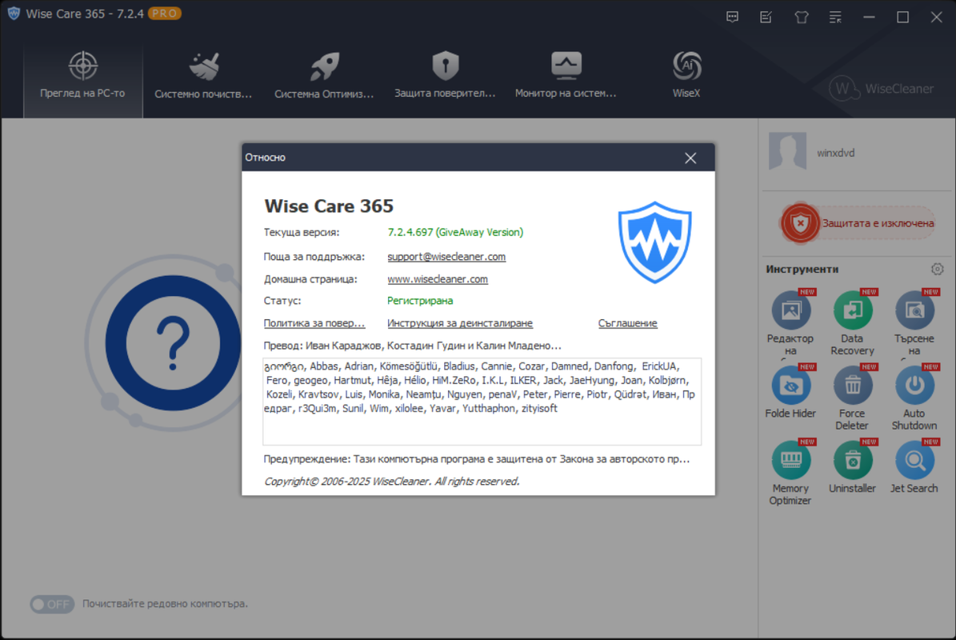Click the winxdvd username text

(835, 153)
